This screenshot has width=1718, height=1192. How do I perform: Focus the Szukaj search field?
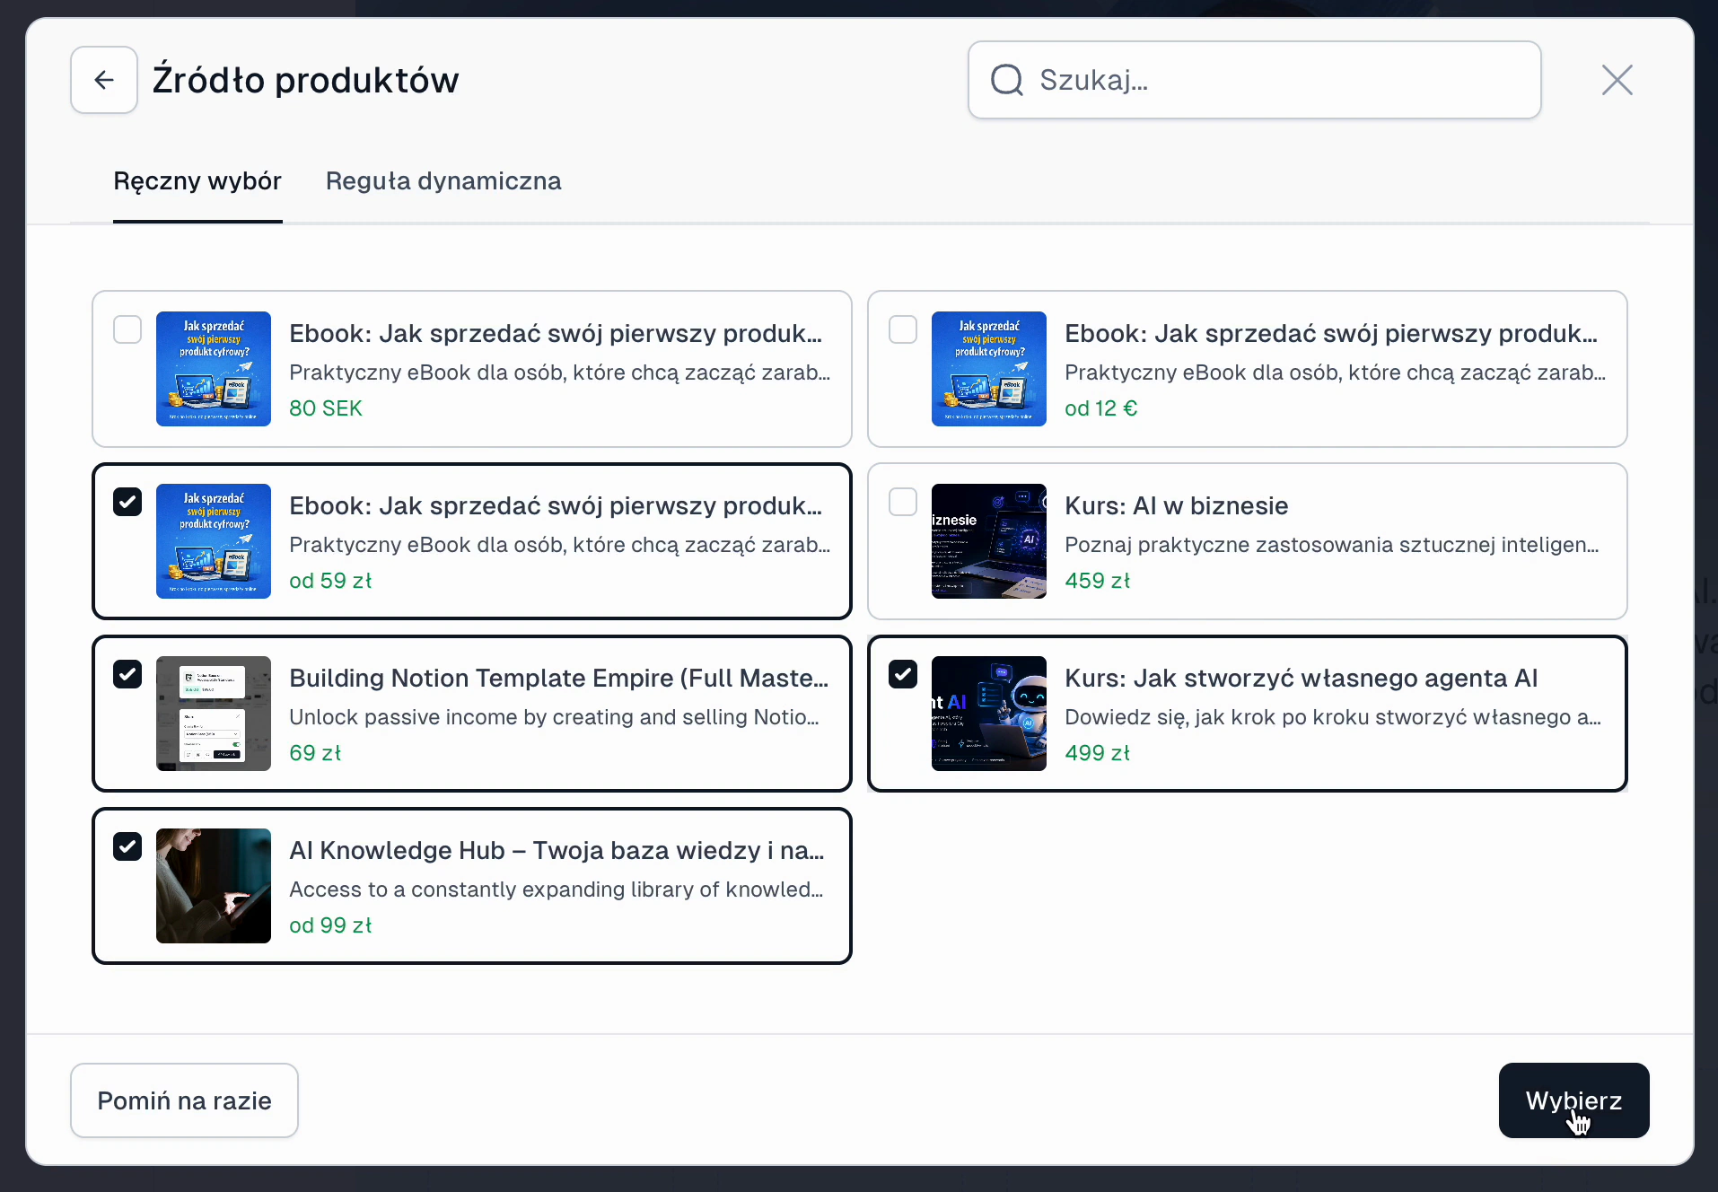(x=1254, y=80)
